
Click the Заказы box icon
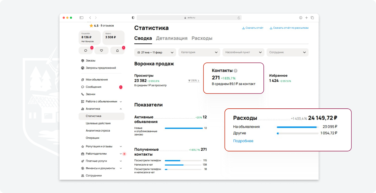point(82,61)
